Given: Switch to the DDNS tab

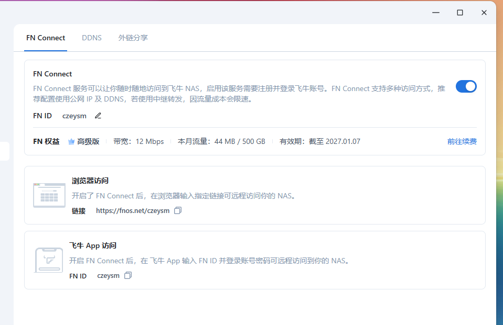Looking at the screenshot, I should pos(92,38).
